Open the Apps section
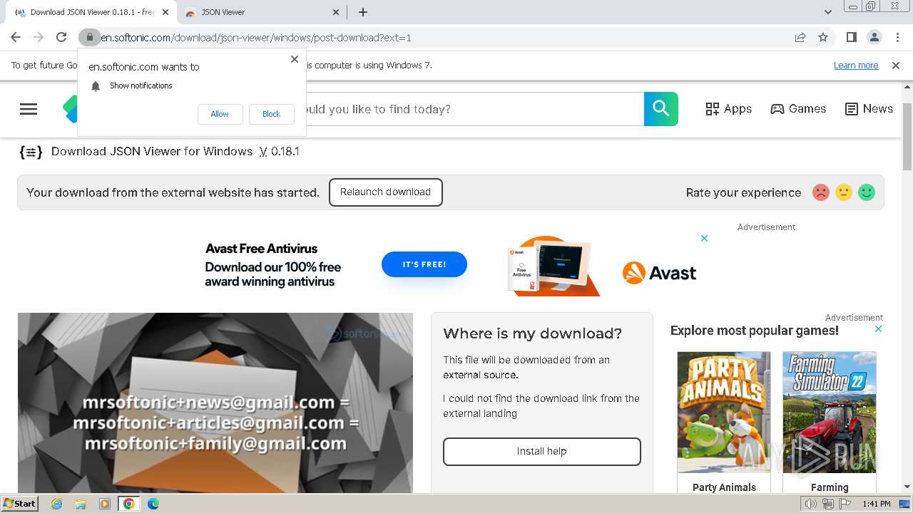Viewport: 913px width, 513px height. 728,109
